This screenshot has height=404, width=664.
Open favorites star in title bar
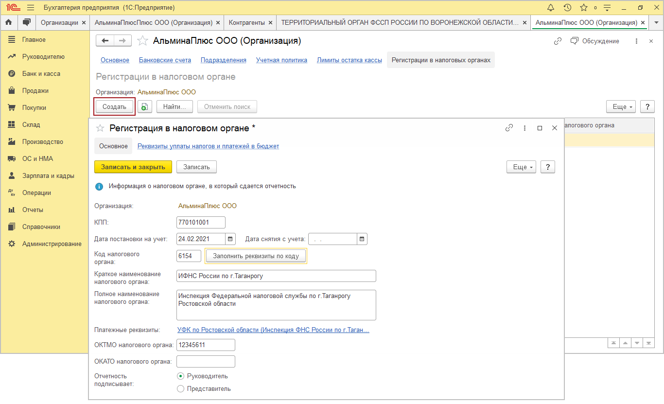click(584, 8)
